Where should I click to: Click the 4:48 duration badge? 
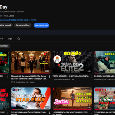(89, 107)
